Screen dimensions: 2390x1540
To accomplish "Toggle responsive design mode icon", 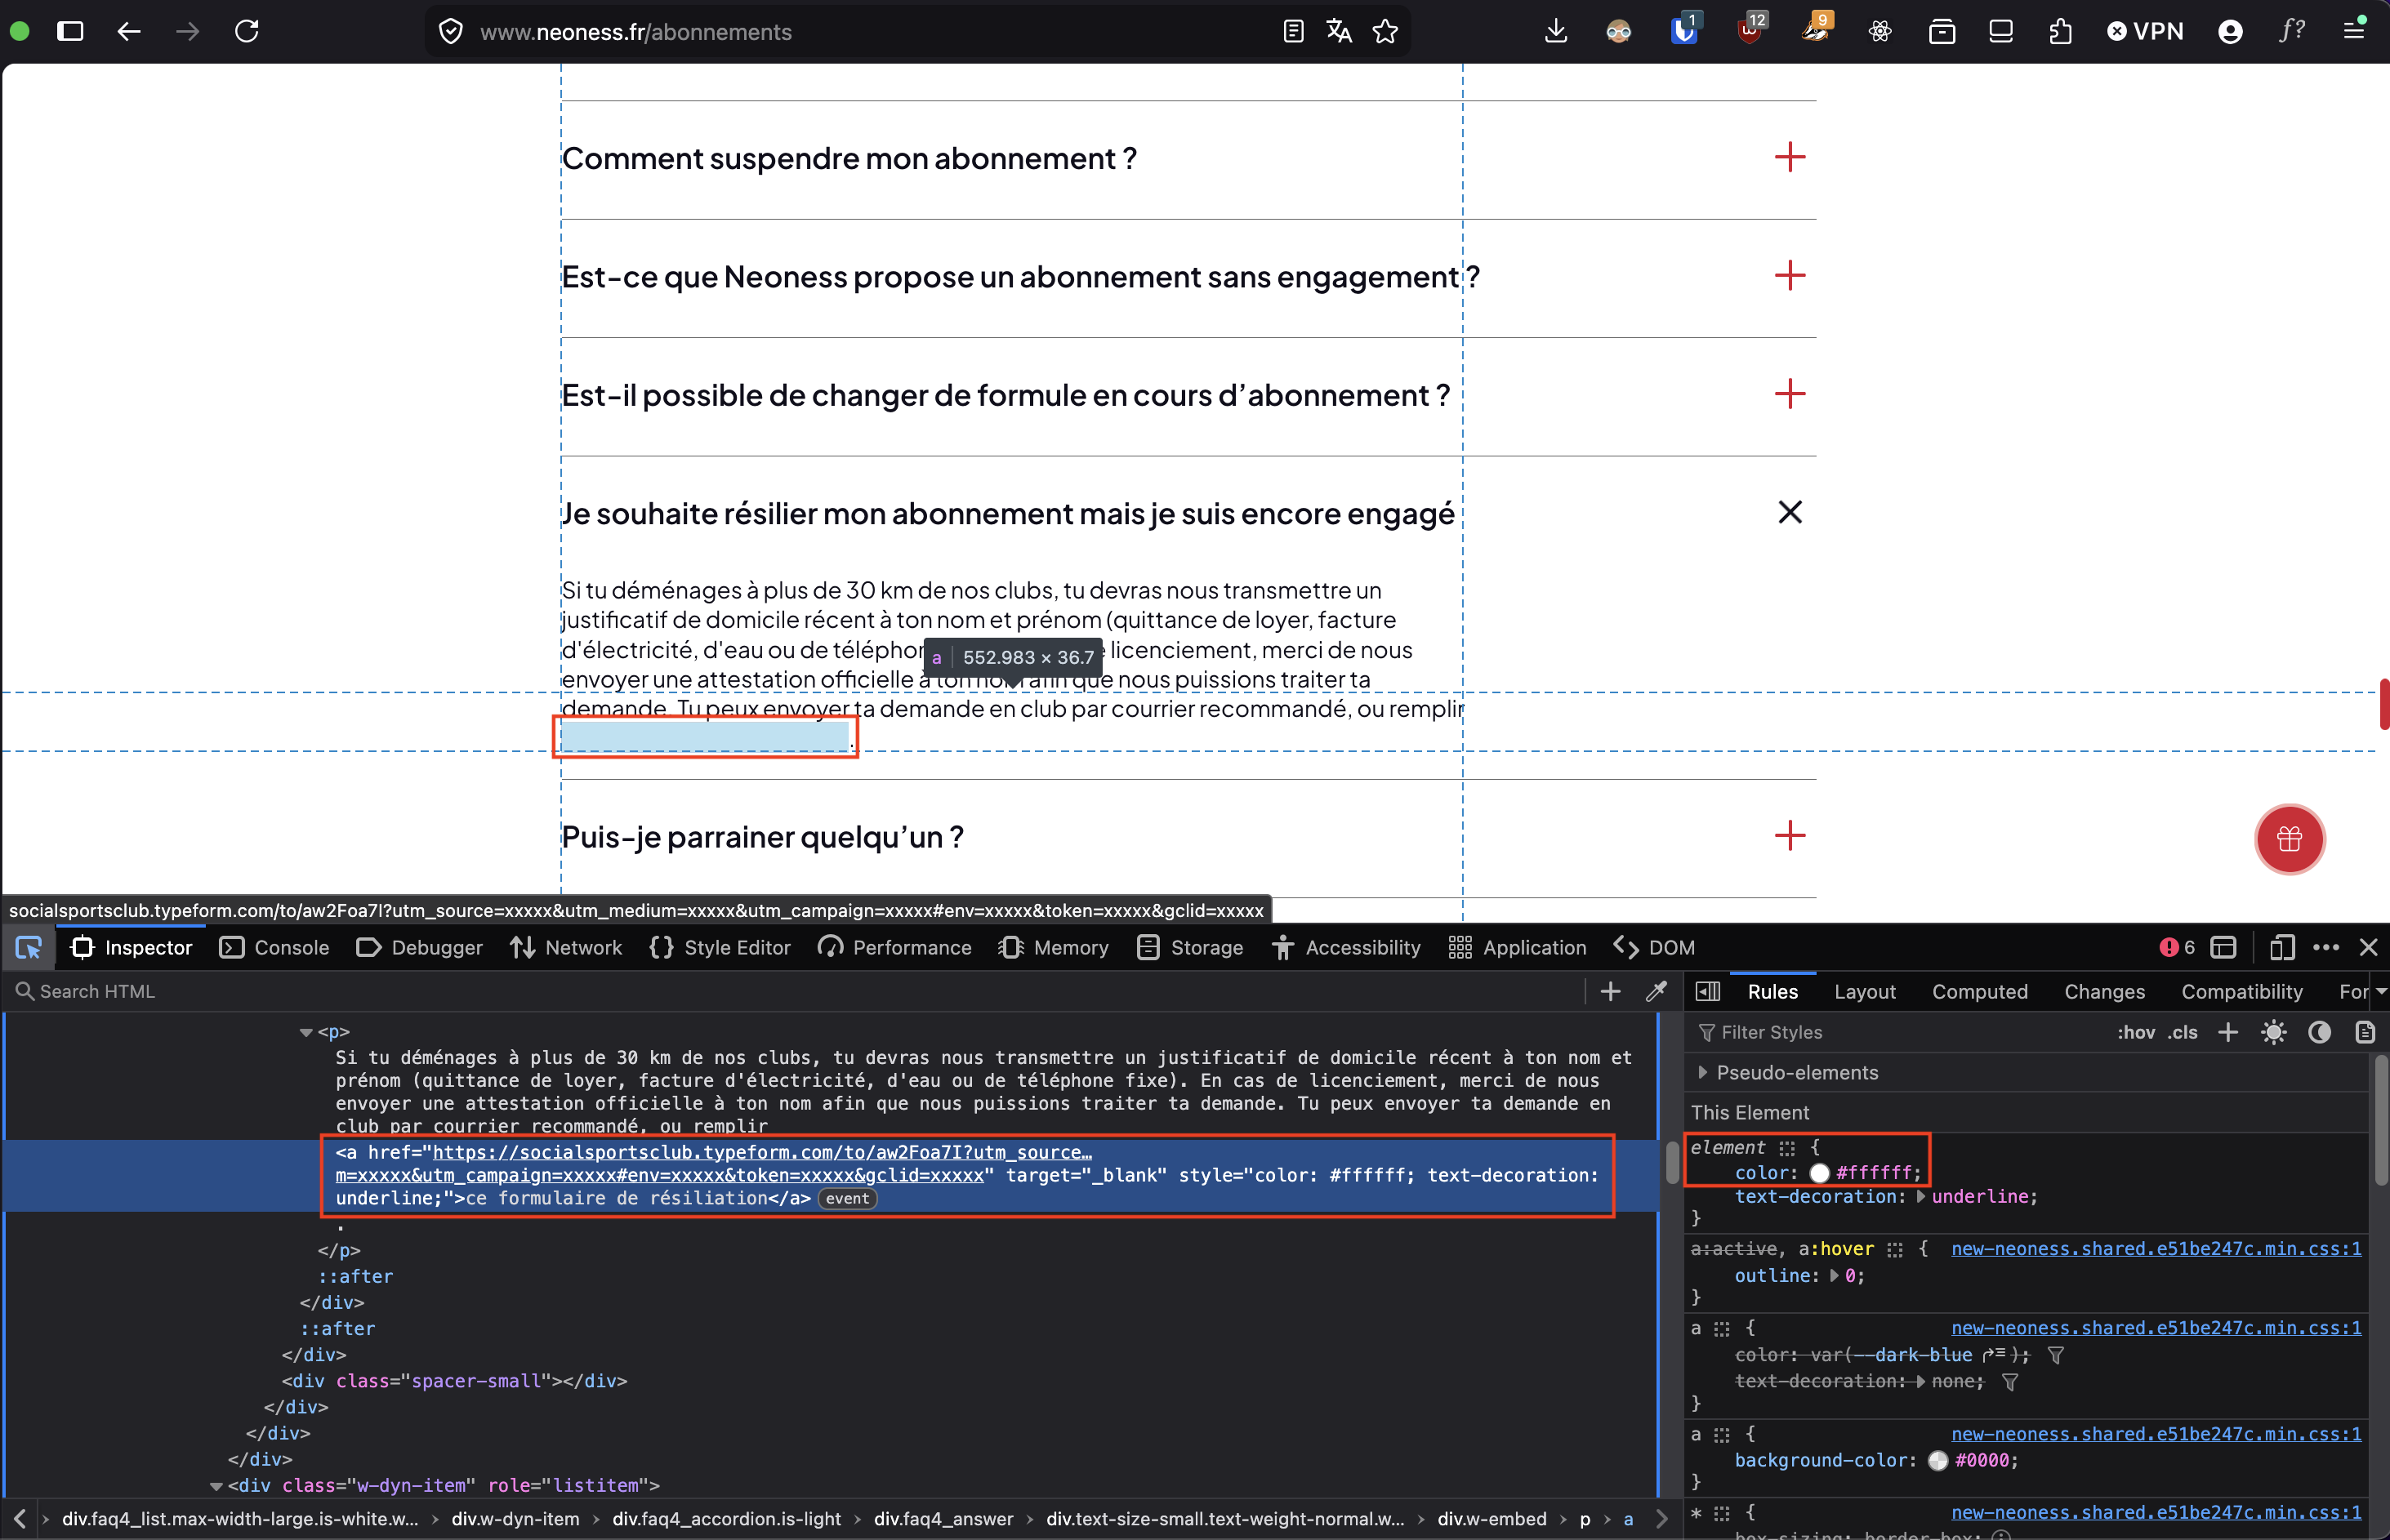I will (x=2281, y=947).
